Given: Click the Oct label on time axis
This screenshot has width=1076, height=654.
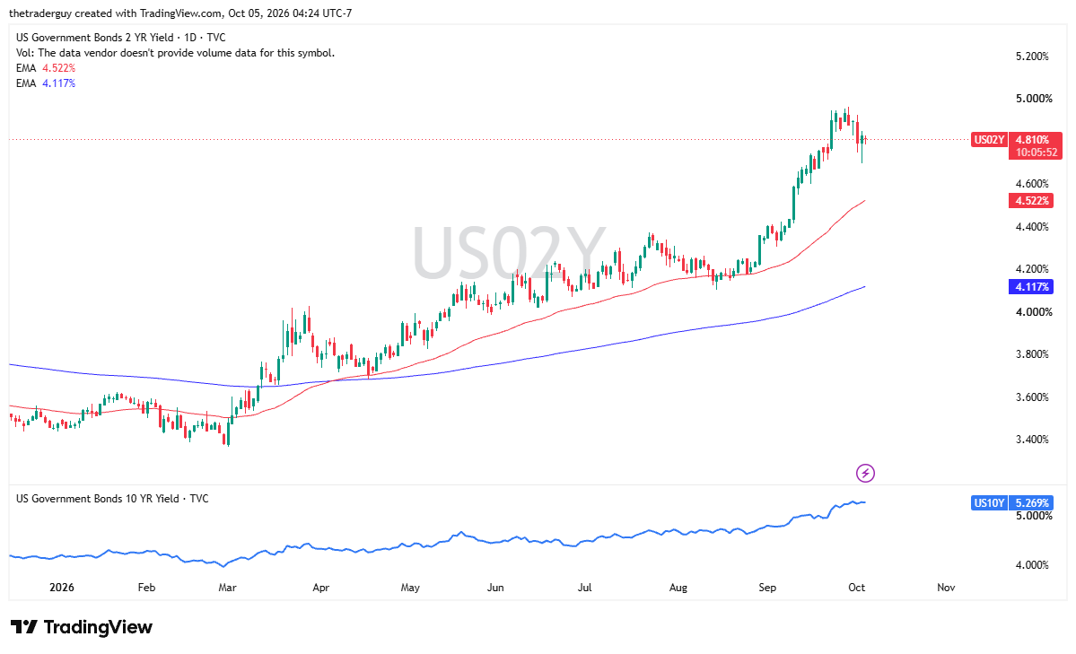Looking at the screenshot, I should click(856, 588).
